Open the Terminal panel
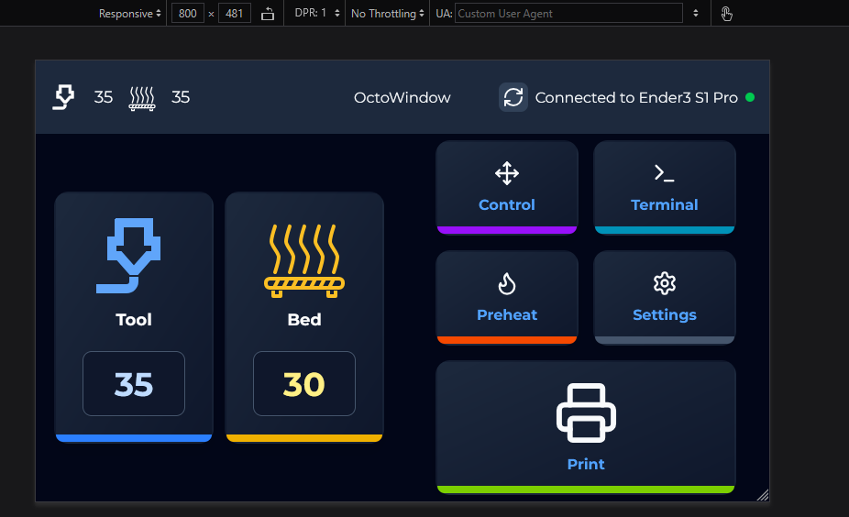 click(x=665, y=187)
